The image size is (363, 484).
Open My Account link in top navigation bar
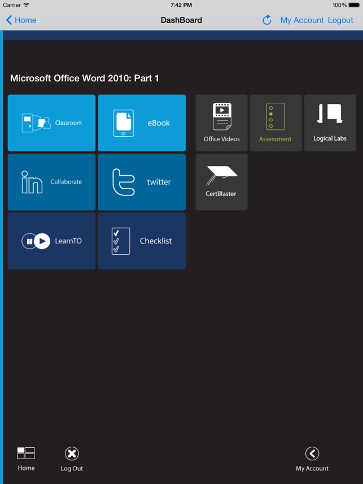click(302, 20)
